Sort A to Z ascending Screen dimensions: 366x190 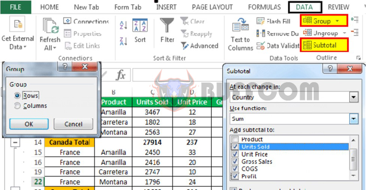pyautogui.click(x=123, y=25)
